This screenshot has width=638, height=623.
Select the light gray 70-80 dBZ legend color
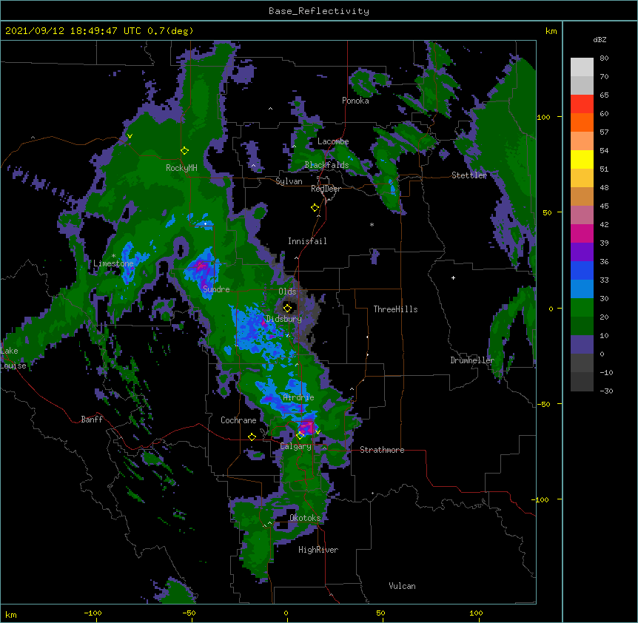[582, 67]
